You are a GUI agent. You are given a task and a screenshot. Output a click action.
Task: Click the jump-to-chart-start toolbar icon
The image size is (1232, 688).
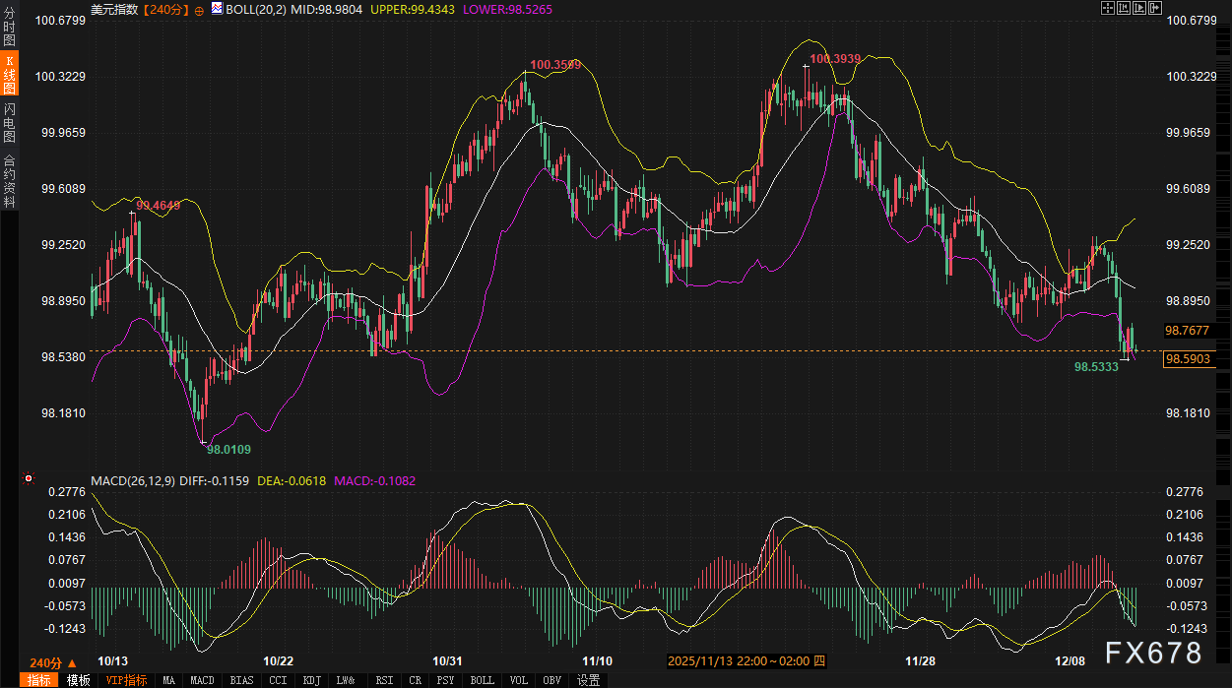point(1123,8)
